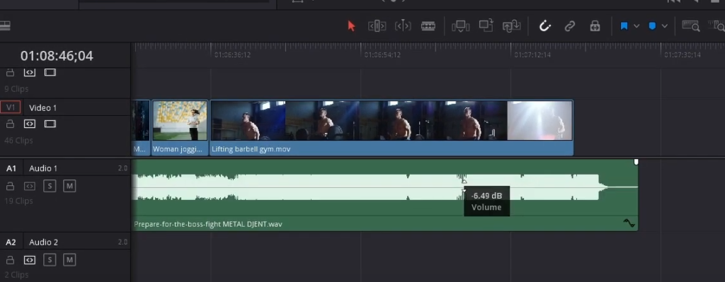Screen dimensions: 725x282
Task: Toggle auto track selector on Video 1
Action: click(30, 124)
